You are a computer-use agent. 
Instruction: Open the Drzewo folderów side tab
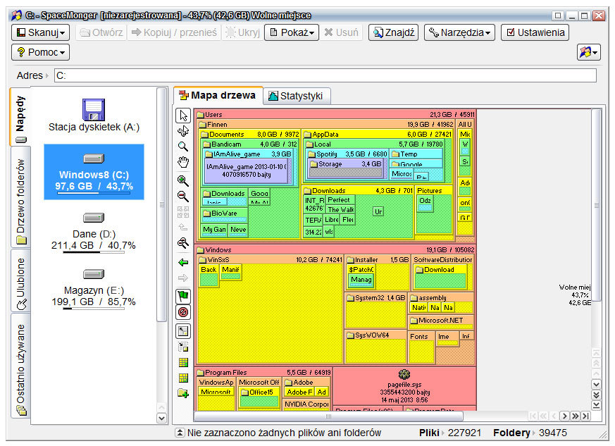click(20, 198)
